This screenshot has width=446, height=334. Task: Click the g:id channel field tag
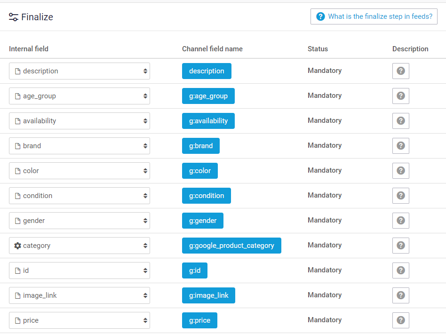tap(195, 270)
